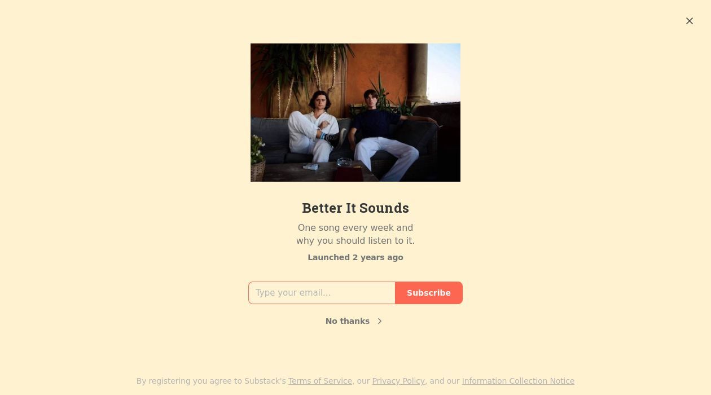
Task: Click the 'Better It Sounds' publication title
Action: (355, 208)
